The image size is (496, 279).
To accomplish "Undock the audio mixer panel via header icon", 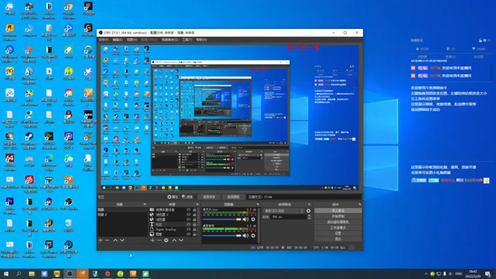I will click(x=258, y=205).
